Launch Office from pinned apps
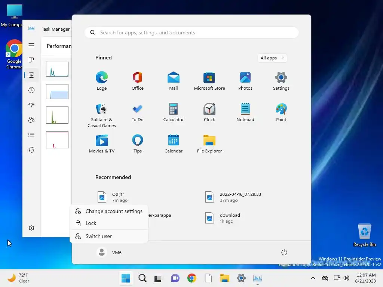Viewport: 383px width, 287px height. (x=138, y=81)
